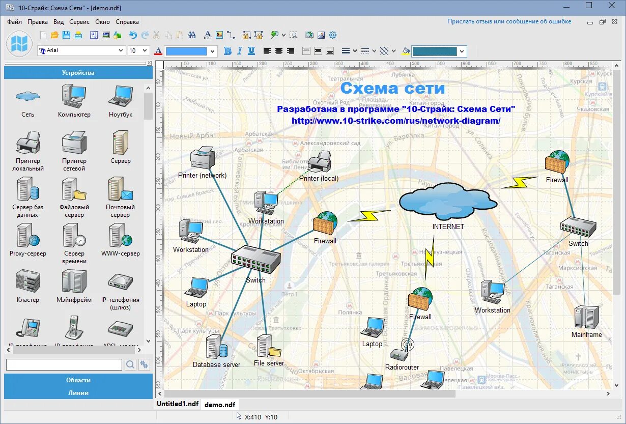Open the Сервис menu
This screenshot has height=424, width=626.
pyautogui.click(x=79, y=22)
